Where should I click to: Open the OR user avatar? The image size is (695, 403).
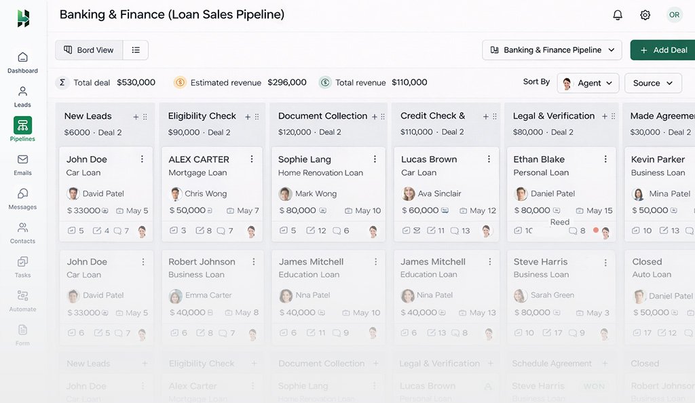coord(674,15)
